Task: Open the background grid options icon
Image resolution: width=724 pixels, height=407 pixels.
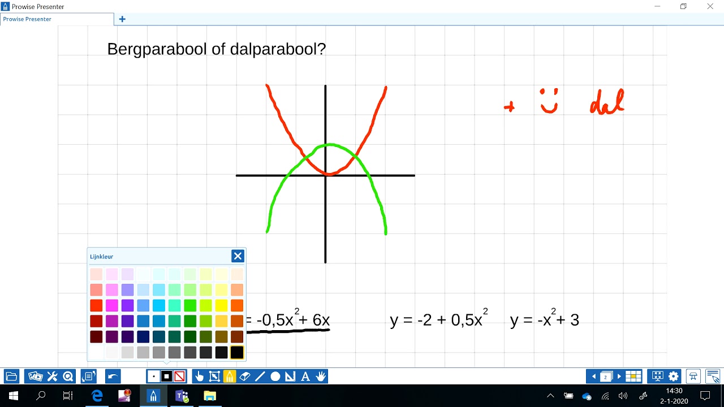Action: [633, 376]
